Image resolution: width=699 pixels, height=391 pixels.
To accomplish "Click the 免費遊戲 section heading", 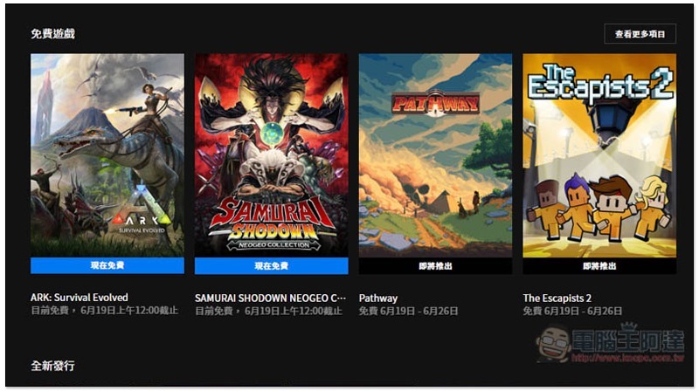I will tap(52, 33).
